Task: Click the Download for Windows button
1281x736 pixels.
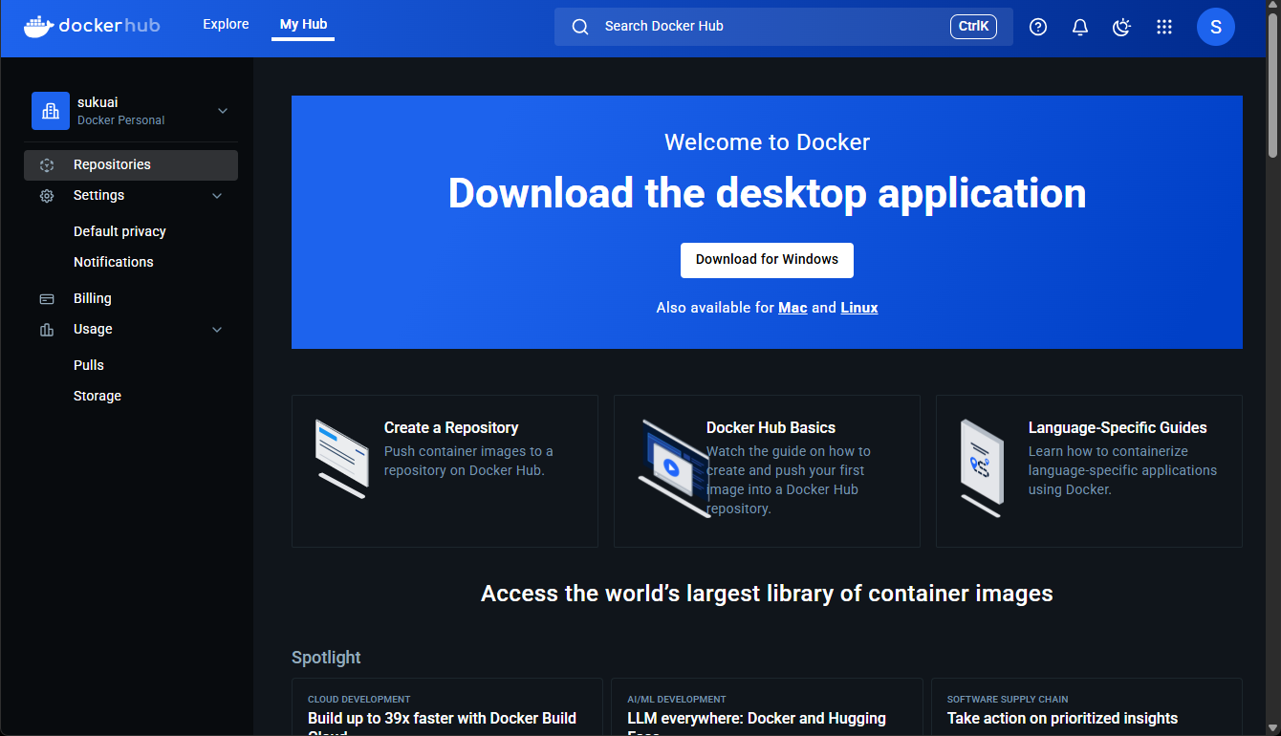Action: (767, 260)
